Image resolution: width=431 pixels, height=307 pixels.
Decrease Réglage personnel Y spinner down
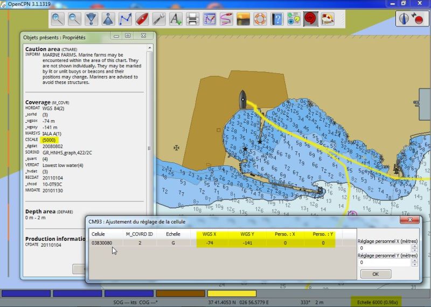414,264
